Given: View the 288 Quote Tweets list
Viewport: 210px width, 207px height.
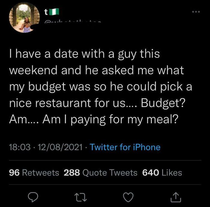Looking at the screenshot, I should pyautogui.click(x=100, y=172).
